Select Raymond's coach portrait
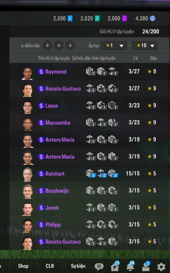Screen dimensions: 170x273 27,73
